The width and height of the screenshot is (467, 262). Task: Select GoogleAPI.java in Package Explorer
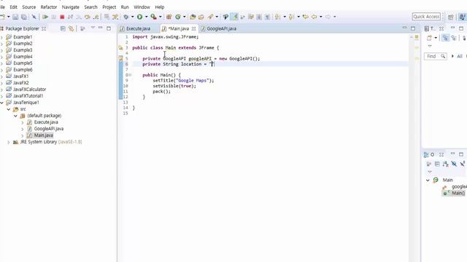pos(49,129)
